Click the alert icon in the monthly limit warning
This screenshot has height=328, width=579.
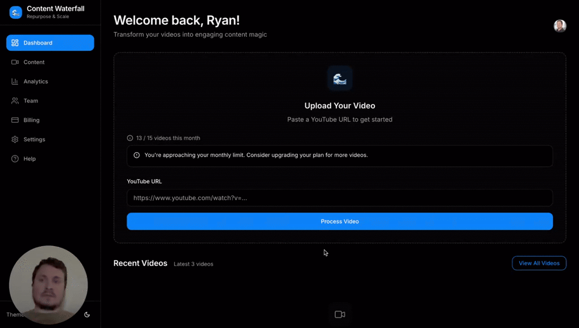click(x=137, y=155)
